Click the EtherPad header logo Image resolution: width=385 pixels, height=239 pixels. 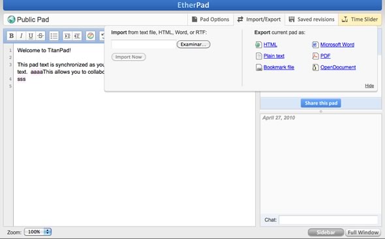(193, 5)
